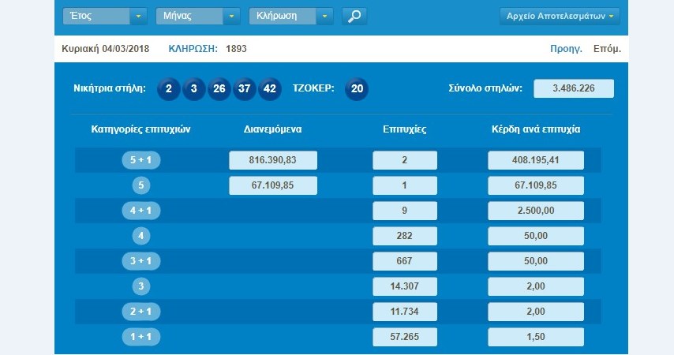
Task: Select the 67.109,85 distributed amount for category 5
Action: (x=273, y=185)
